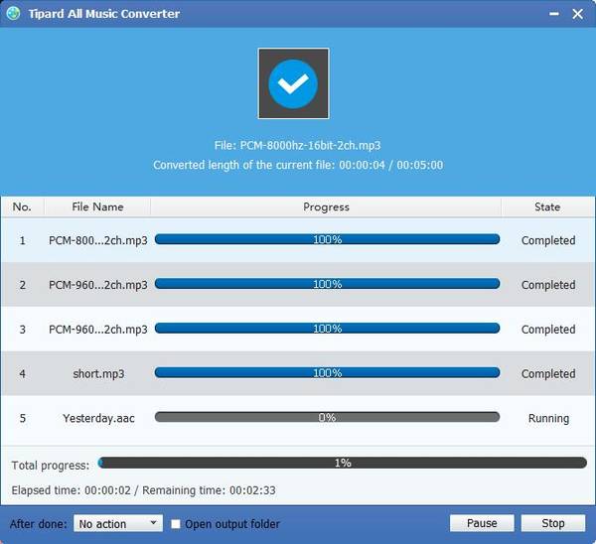Image resolution: width=596 pixels, height=544 pixels.
Task: Click the progress bar in row 3
Action: 327,329
